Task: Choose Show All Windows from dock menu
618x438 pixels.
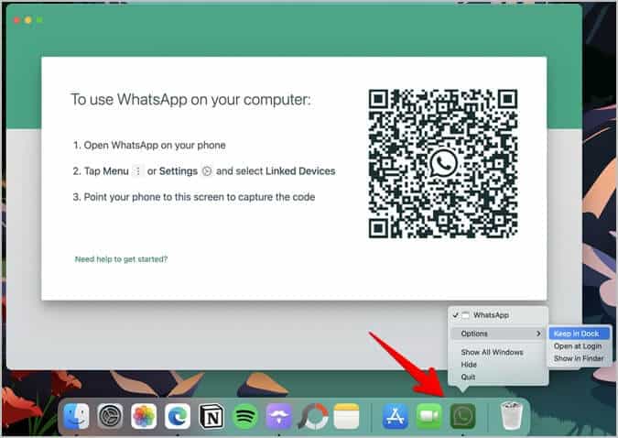Action: point(492,352)
